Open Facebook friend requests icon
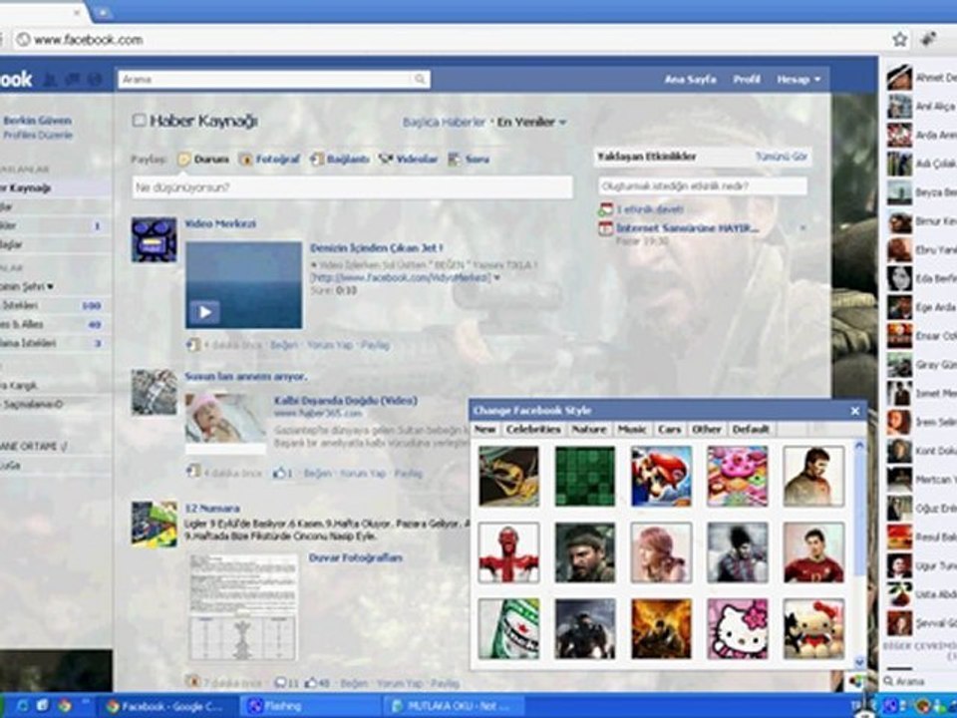 click(x=51, y=80)
